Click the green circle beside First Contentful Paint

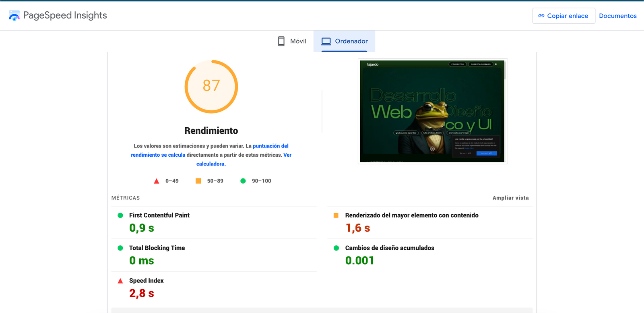point(120,216)
